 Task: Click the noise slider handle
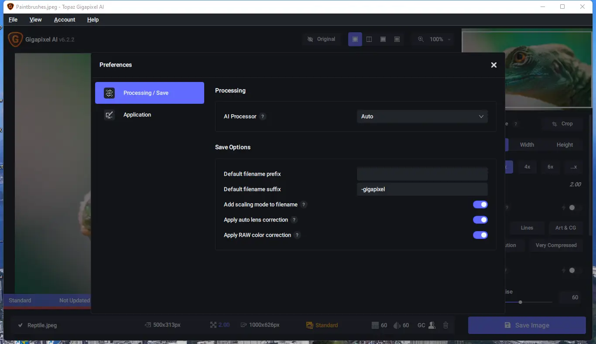521,302
